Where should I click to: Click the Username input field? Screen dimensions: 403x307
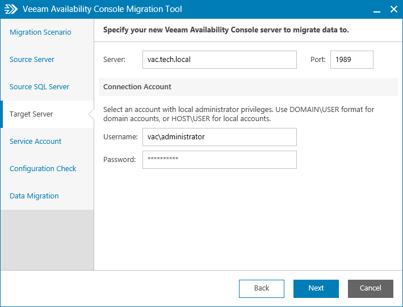coord(219,137)
